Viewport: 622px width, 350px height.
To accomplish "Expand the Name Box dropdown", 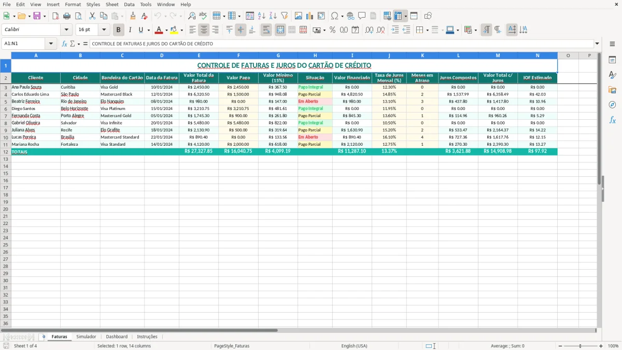I will click(51, 44).
